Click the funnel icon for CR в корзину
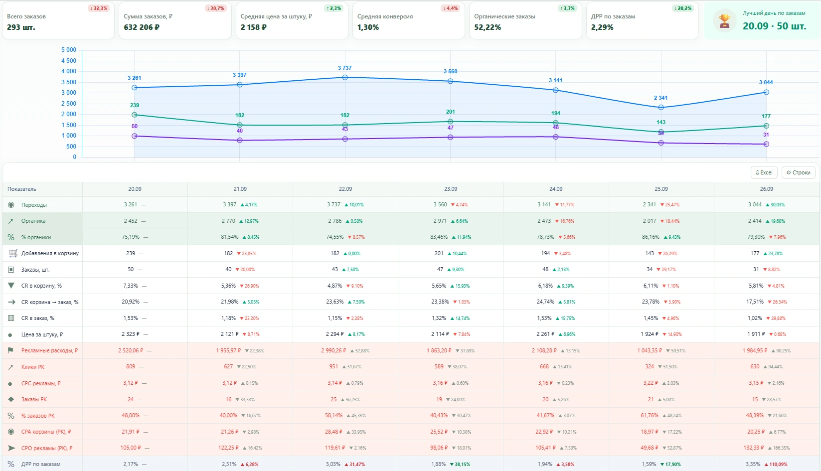 (x=11, y=286)
